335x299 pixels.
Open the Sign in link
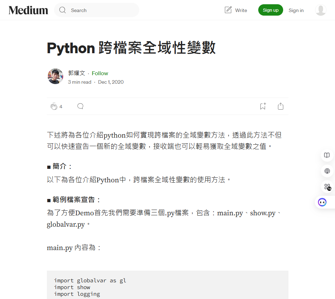click(296, 10)
